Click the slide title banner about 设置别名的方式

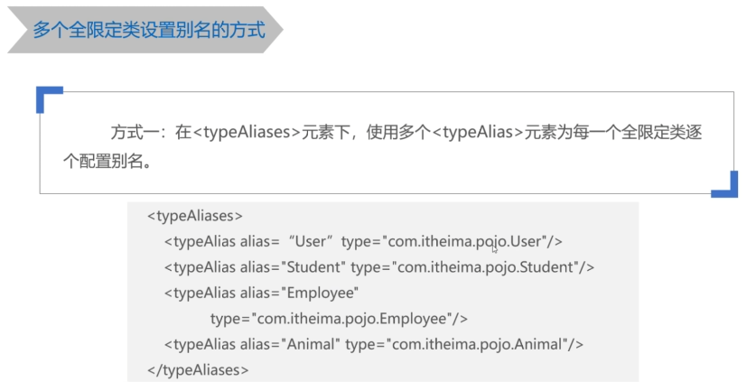point(149,32)
